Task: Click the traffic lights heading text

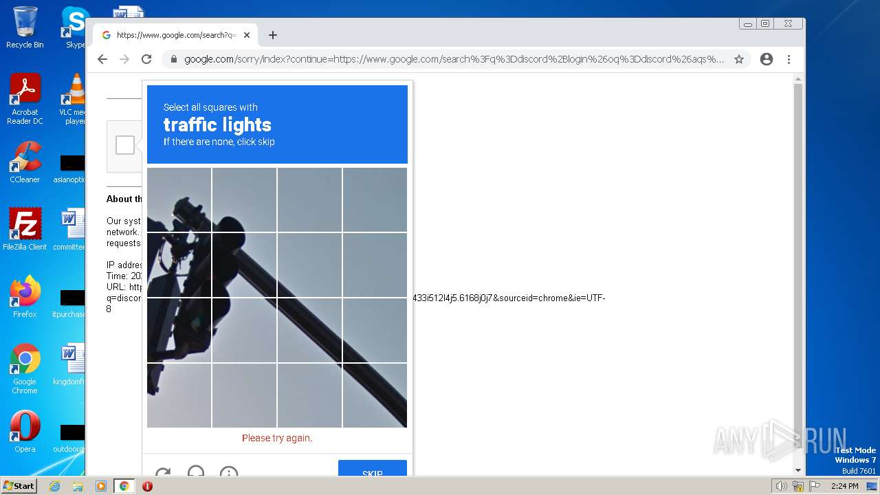Action: click(217, 125)
